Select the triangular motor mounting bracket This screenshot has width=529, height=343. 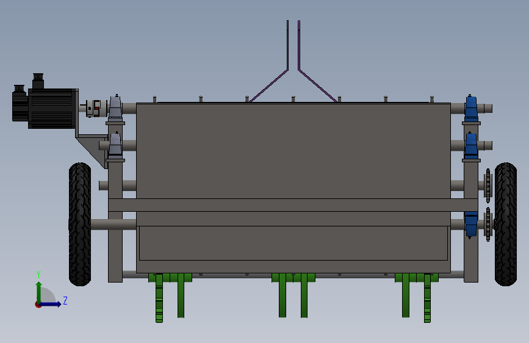coord(93,150)
